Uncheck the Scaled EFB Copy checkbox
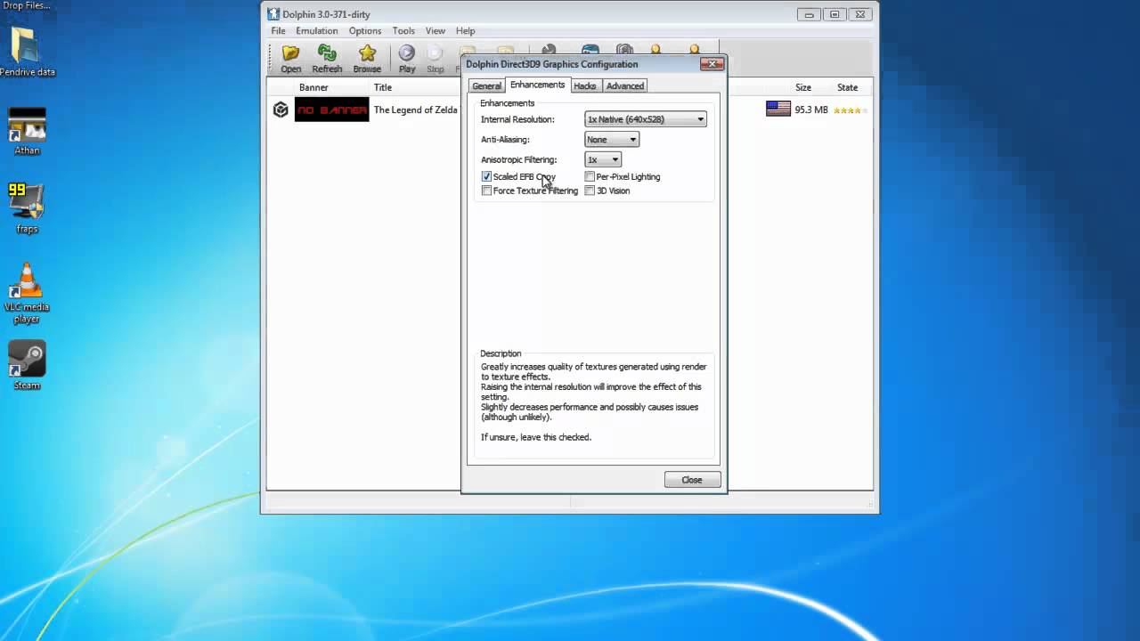Viewport: 1140px width, 641px height. point(486,177)
